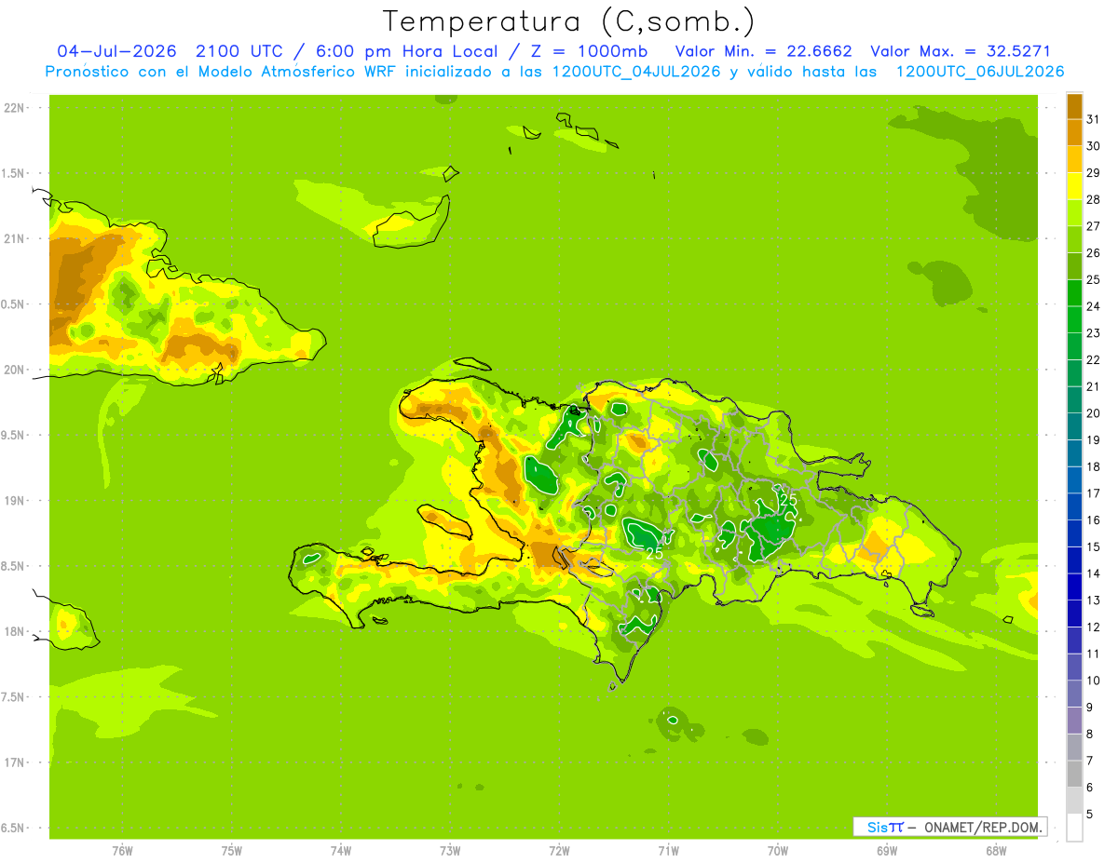Click the gold colorbar band between 29 and 30
The image size is (1118, 863).
(x=1074, y=159)
